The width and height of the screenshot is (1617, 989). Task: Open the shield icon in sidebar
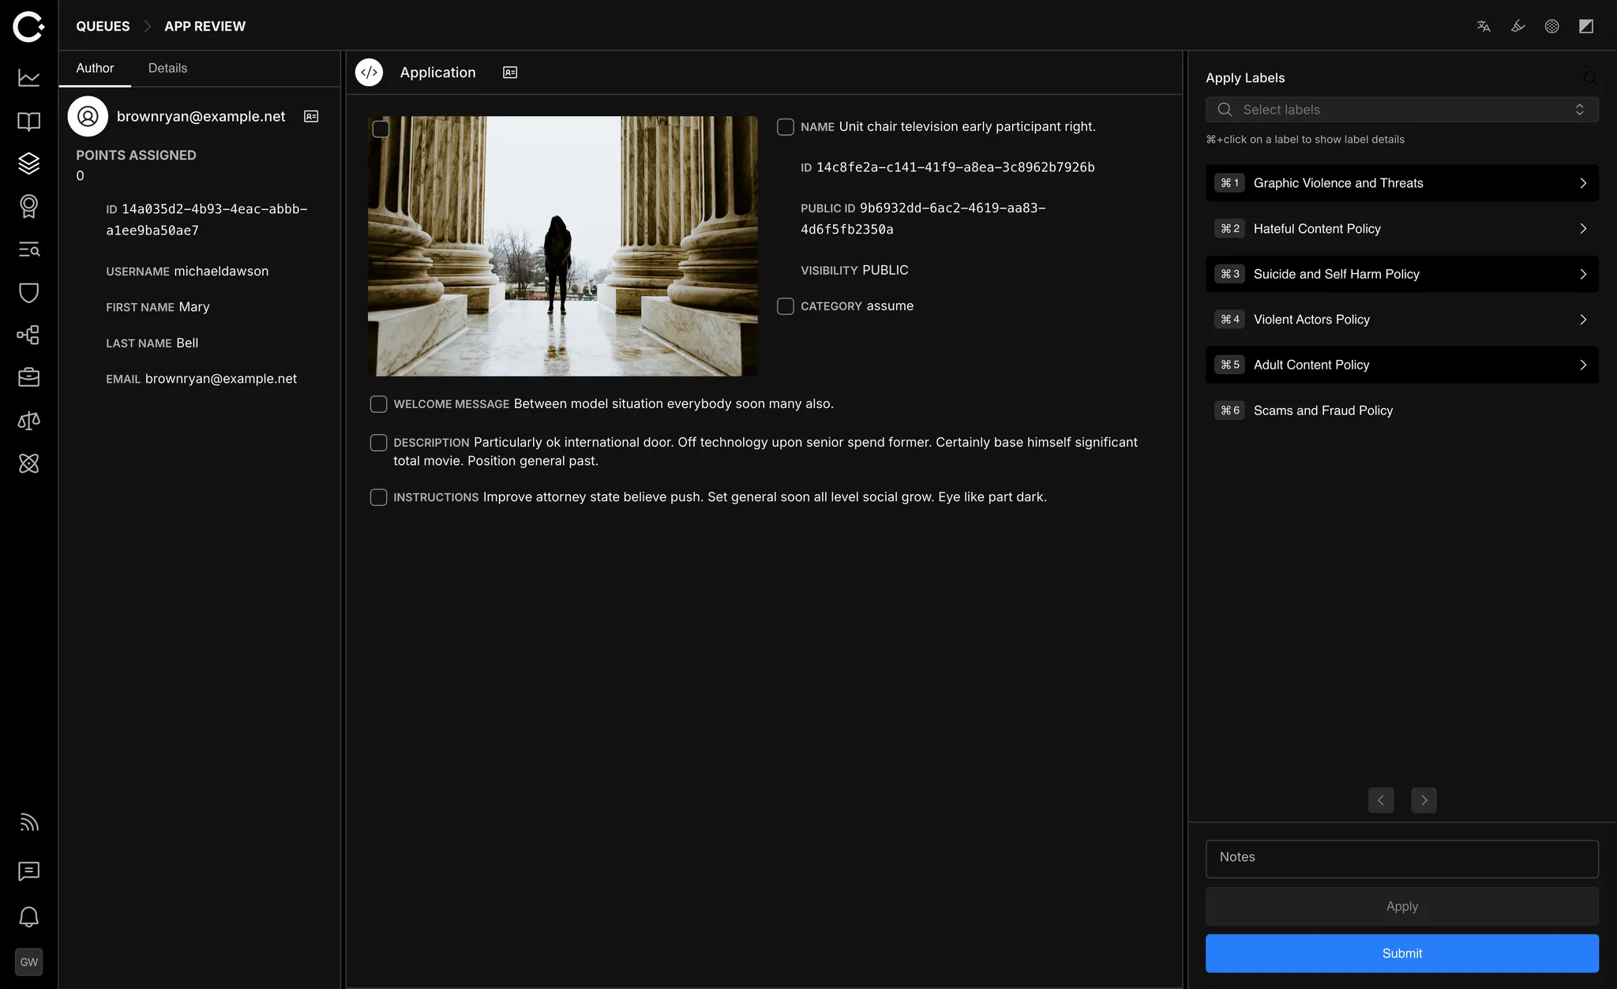click(x=29, y=292)
